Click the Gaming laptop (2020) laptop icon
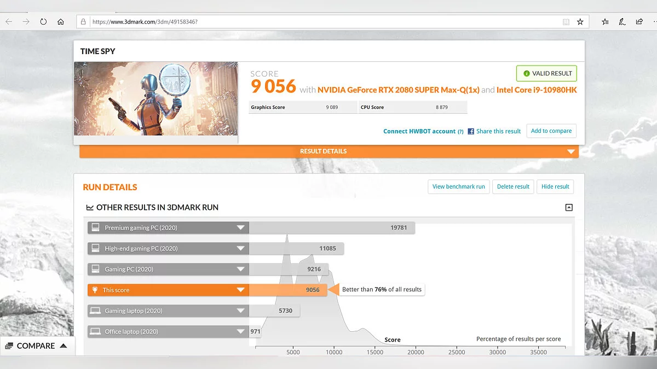 point(95,311)
